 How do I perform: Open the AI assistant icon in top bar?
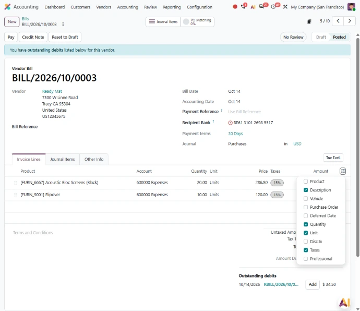point(253,7)
